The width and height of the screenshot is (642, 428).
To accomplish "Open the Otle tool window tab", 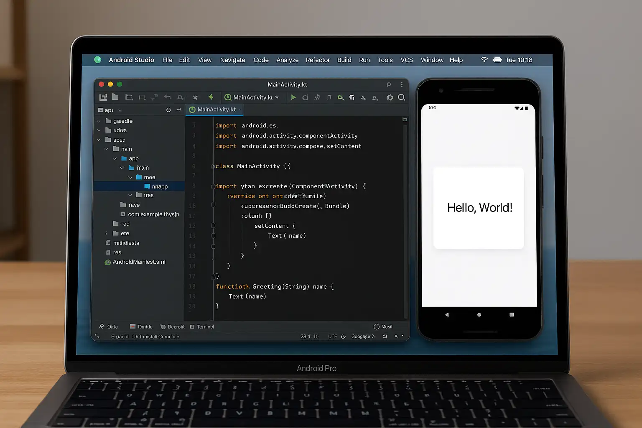I will tap(109, 327).
